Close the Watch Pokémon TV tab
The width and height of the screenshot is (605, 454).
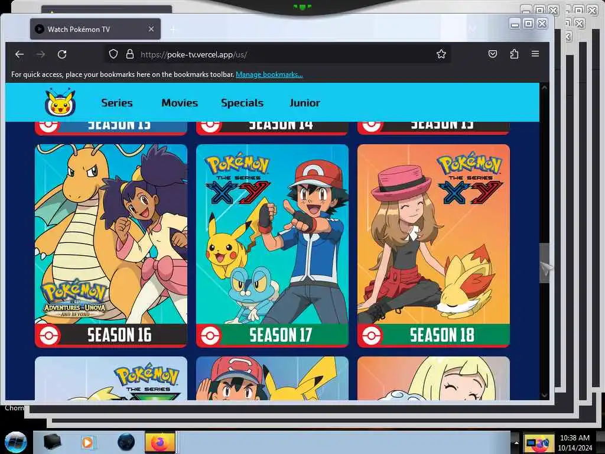click(151, 29)
